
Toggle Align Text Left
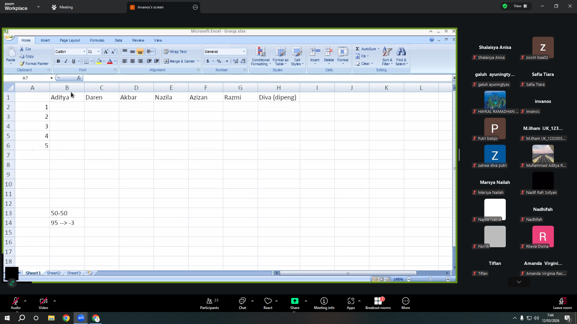point(124,61)
